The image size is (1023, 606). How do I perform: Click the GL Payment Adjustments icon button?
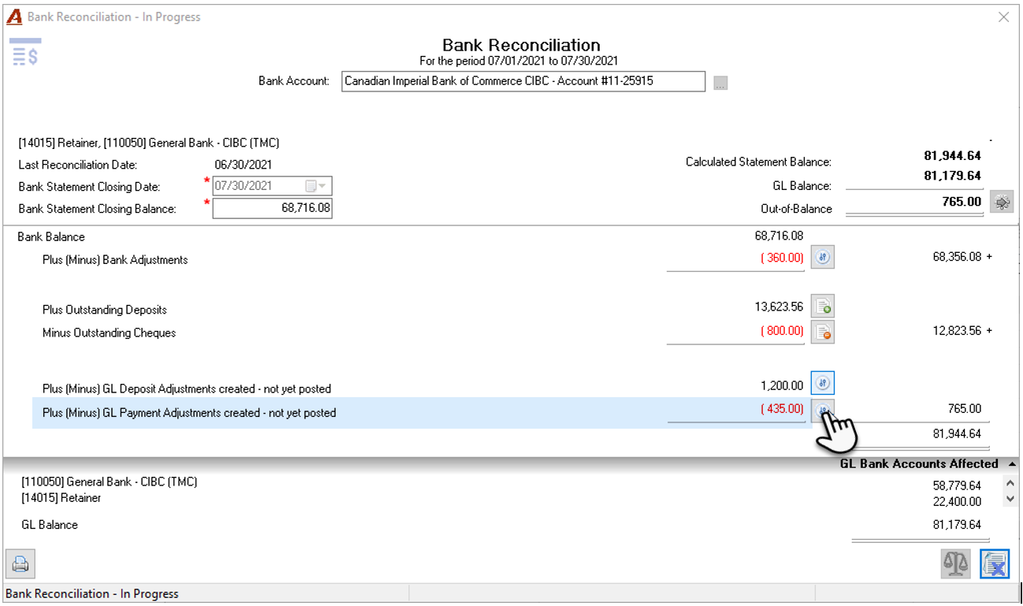click(823, 409)
